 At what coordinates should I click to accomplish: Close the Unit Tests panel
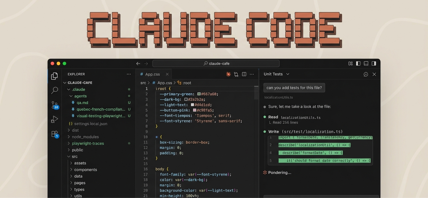[374, 74]
